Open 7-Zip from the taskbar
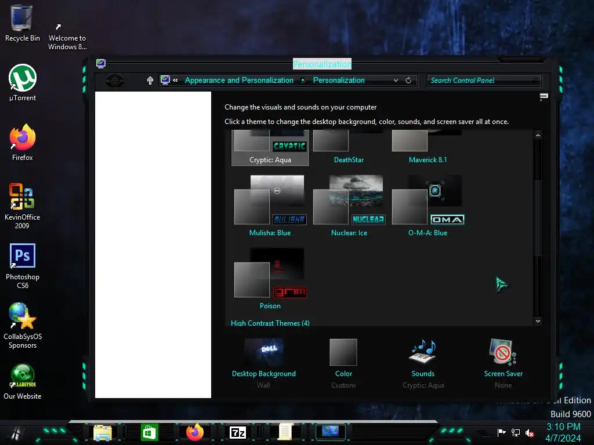The image size is (594, 445). point(238,432)
